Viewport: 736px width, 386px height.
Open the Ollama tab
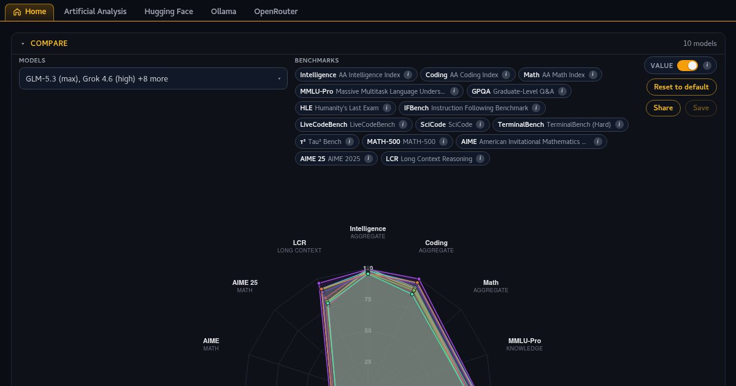223,12
